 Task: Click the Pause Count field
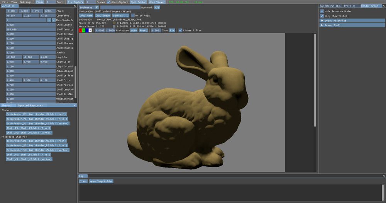click(x=51, y=2)
